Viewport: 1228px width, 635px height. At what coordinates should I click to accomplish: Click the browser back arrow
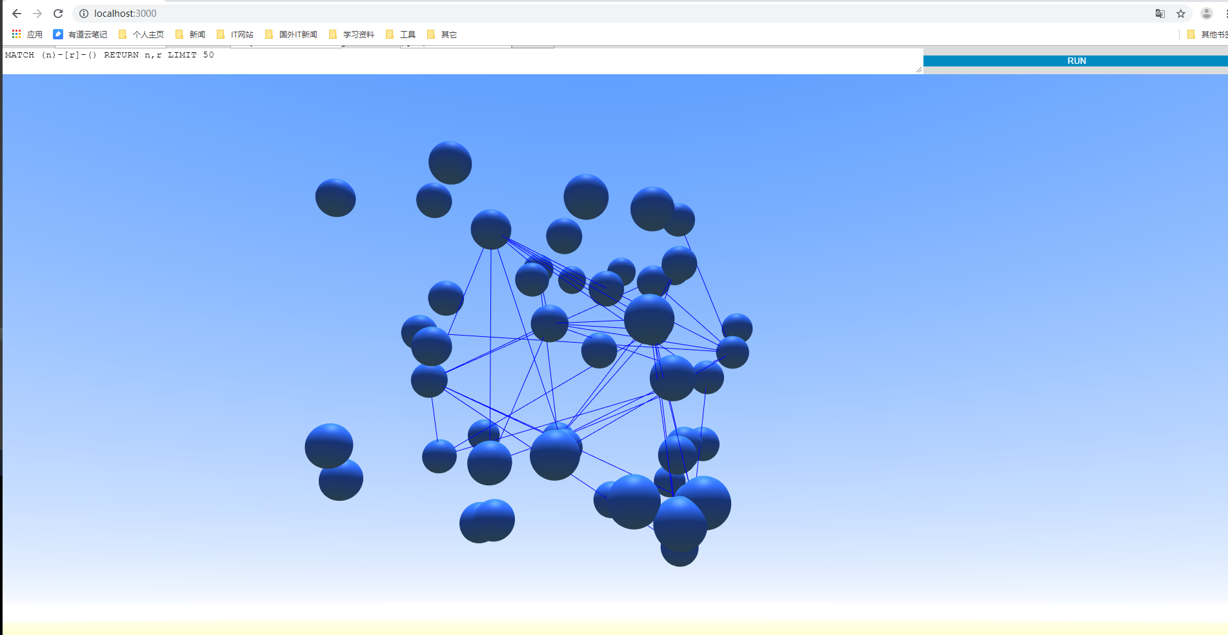[x=17, y=14]
